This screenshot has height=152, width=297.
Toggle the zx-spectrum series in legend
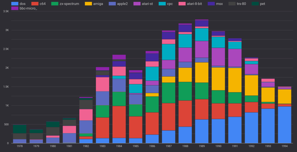pyautogui.click(x=65, y=4)
